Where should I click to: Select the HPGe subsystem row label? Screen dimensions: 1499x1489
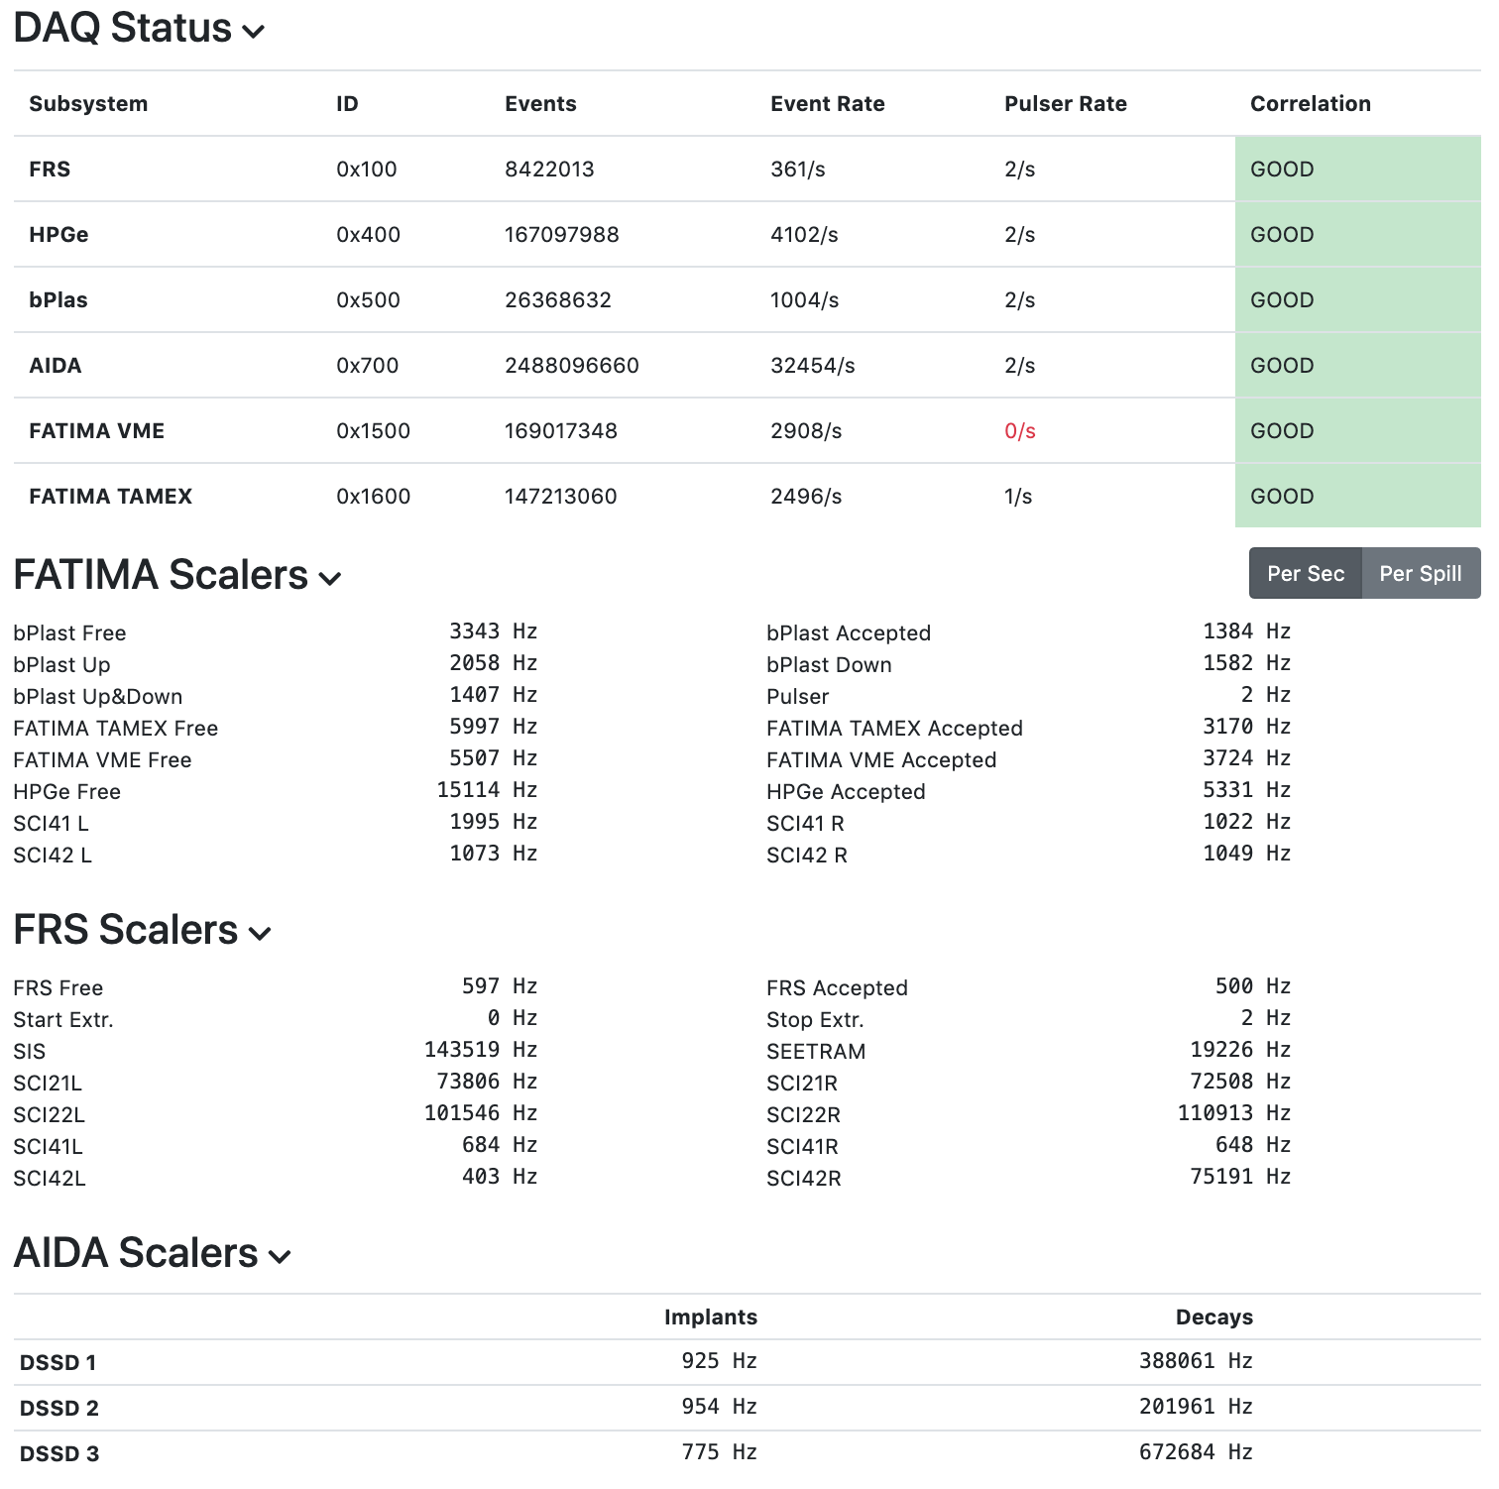click(58, 235)
